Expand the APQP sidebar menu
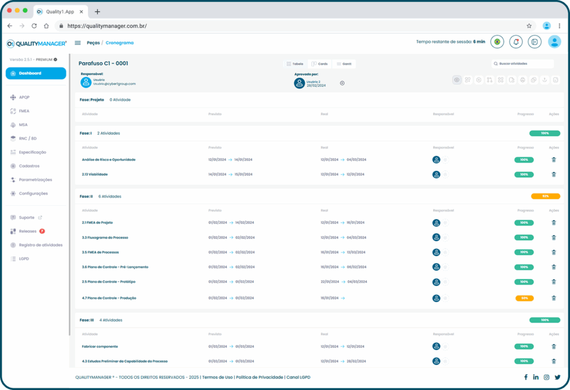The width and height of the screenshot is (570, 390). pyautogui.click(x=24, y=97)
